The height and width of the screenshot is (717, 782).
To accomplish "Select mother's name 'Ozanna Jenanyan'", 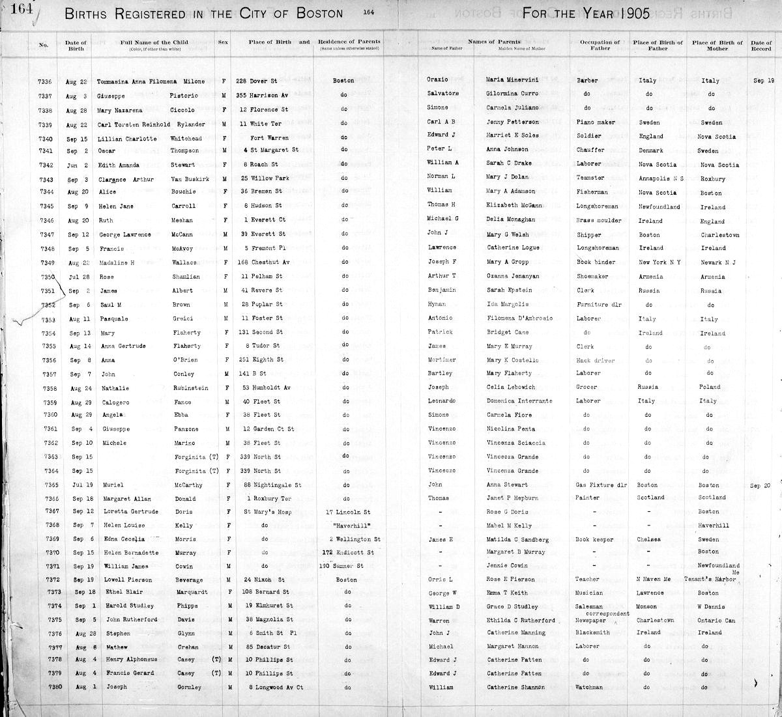I will [512, 276].
